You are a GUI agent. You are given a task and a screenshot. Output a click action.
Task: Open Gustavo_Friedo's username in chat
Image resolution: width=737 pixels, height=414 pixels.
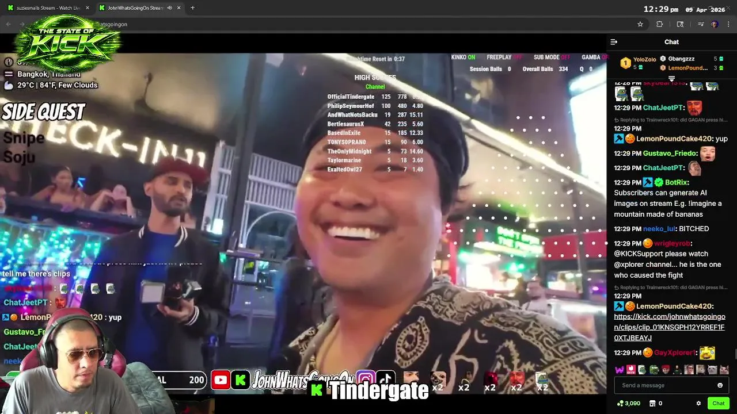point(670,154)
